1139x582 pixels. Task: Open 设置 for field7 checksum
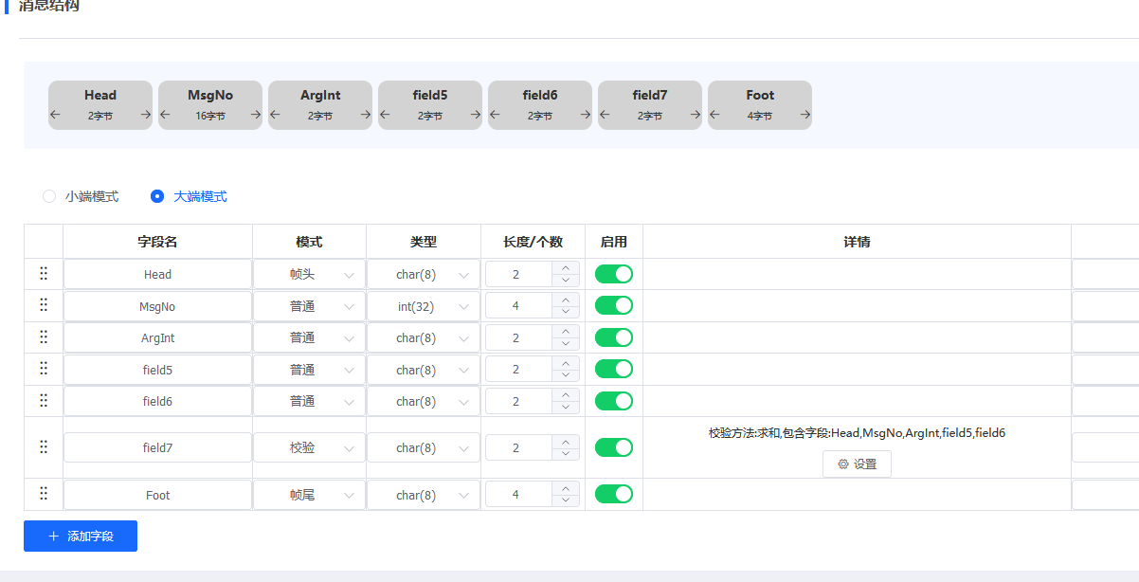857,464
